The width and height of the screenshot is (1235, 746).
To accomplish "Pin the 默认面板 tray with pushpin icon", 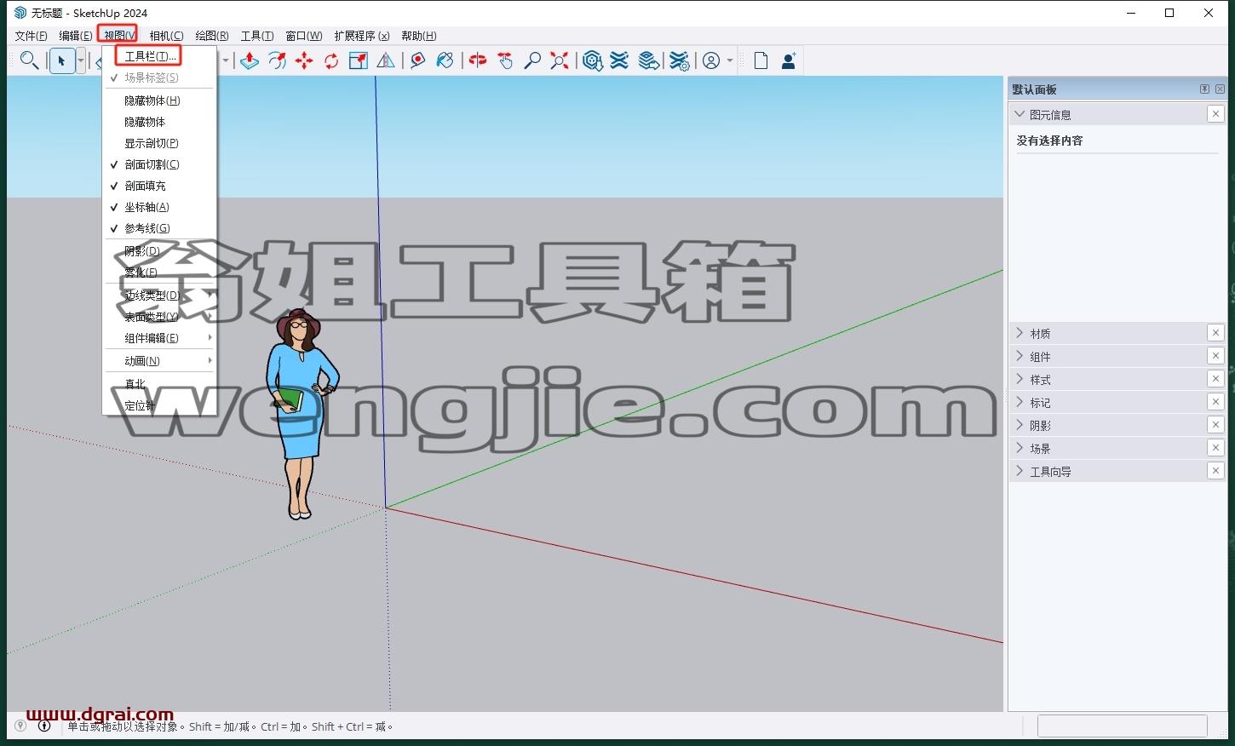I will 1204,89.
